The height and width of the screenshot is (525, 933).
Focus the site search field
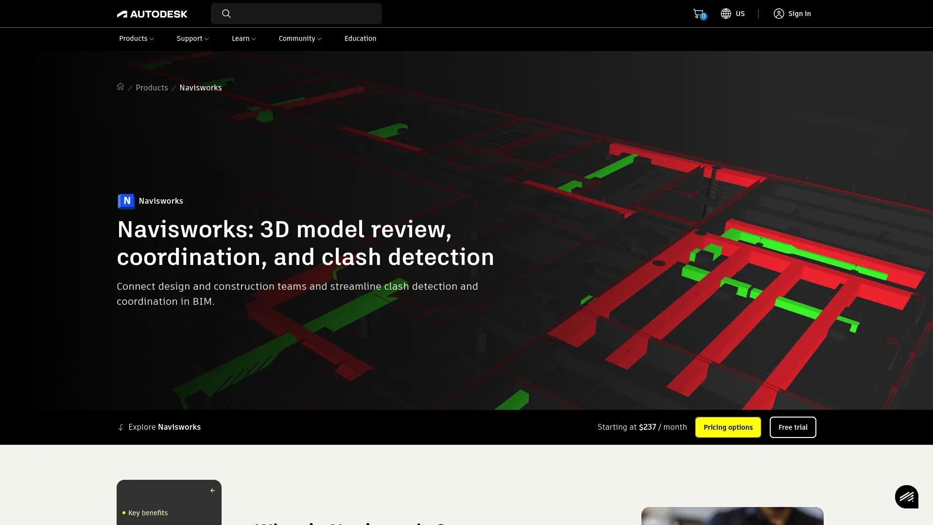[x=296, y=14]
